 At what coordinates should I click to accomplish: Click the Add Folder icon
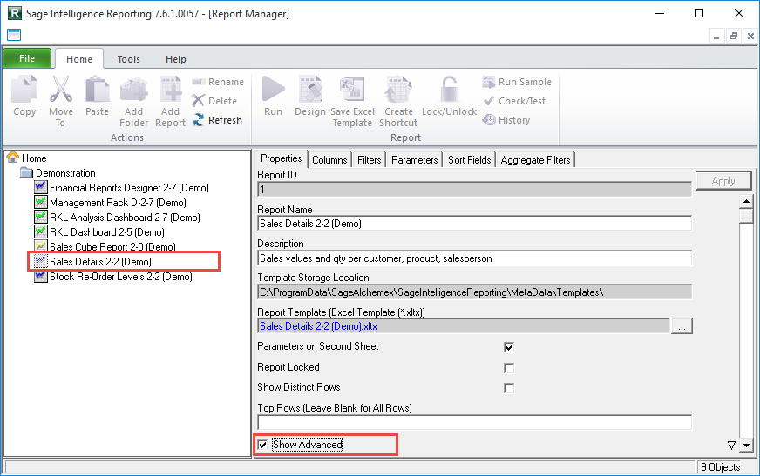133,91
